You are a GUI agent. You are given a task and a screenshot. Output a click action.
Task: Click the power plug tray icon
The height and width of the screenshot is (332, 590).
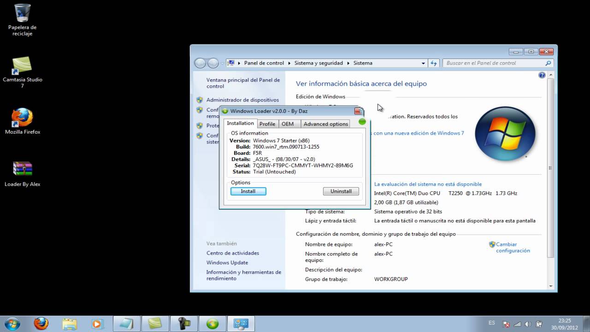pos(538,324)
